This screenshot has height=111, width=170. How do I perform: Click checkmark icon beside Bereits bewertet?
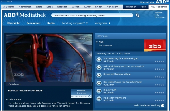[x=90, y=96]
